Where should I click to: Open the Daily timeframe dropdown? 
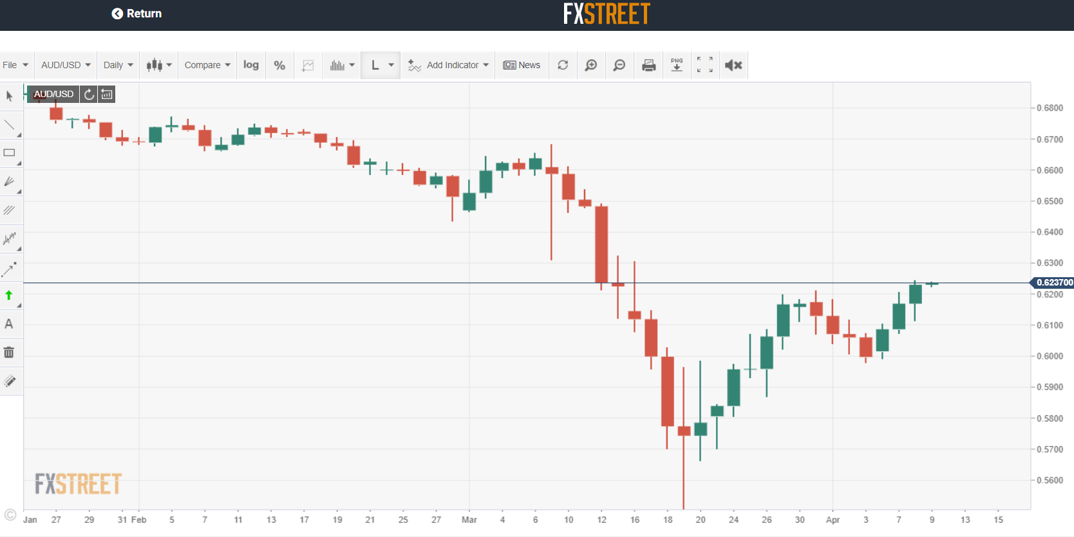pos(118,65)
